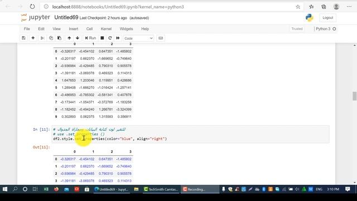
Task: Rename notebook by clicking Untitled69 title
Action: click(66, 17)
